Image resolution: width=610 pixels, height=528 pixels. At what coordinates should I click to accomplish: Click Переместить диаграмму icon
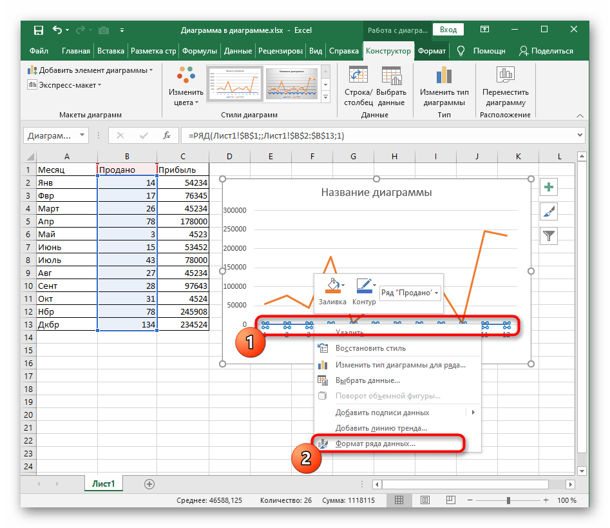[506, 86]
